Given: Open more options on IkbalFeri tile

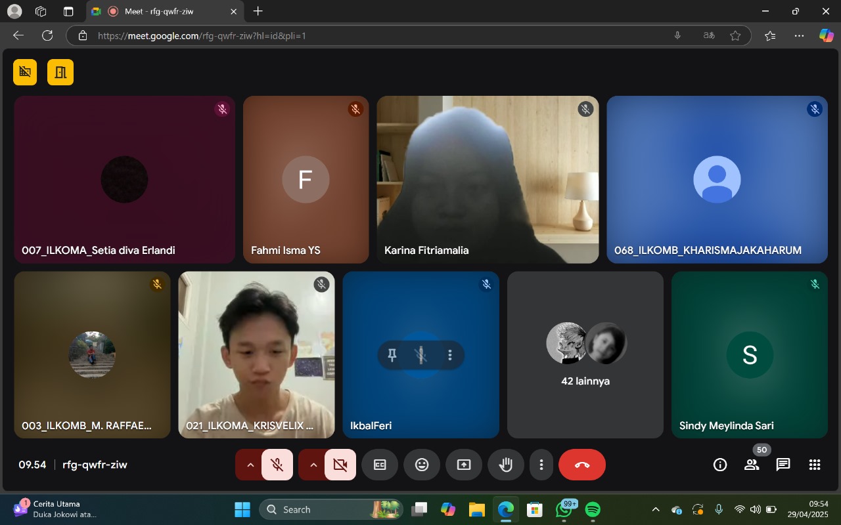Looking at the screenshot, I should [x=450, y=355].
